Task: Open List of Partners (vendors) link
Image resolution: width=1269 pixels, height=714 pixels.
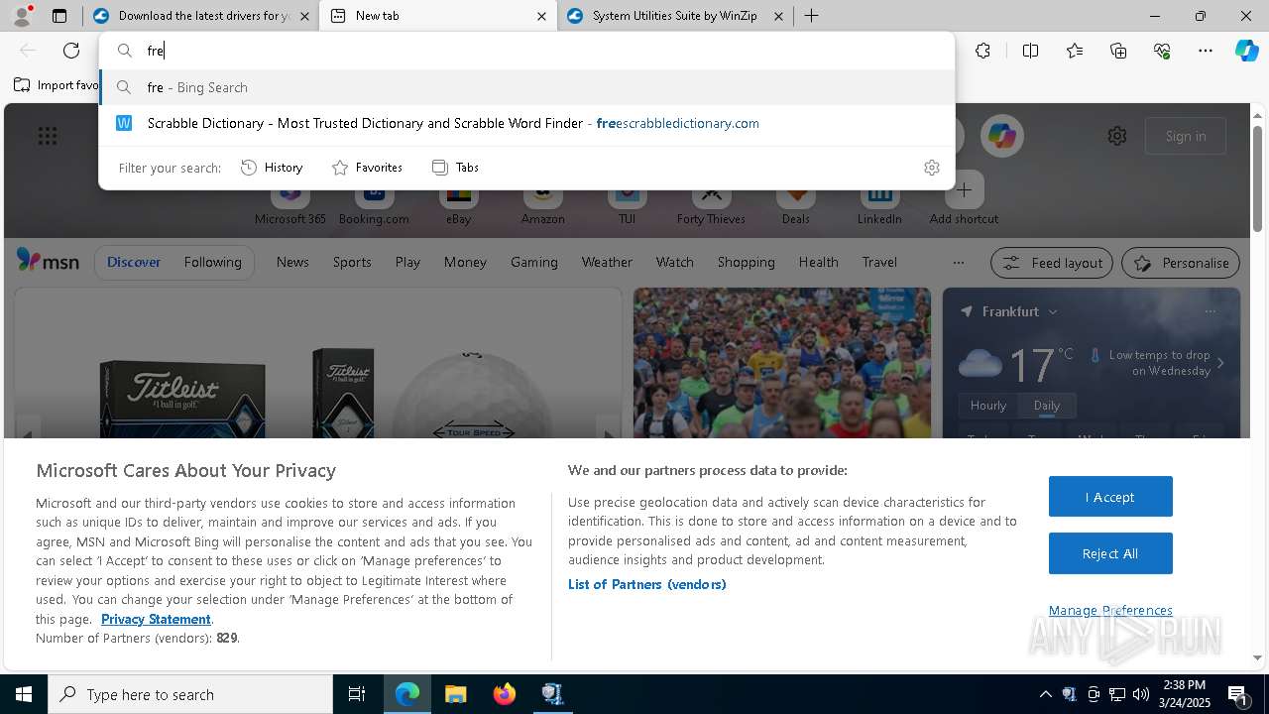Action: pyautogui.click(x=647, y=584)
